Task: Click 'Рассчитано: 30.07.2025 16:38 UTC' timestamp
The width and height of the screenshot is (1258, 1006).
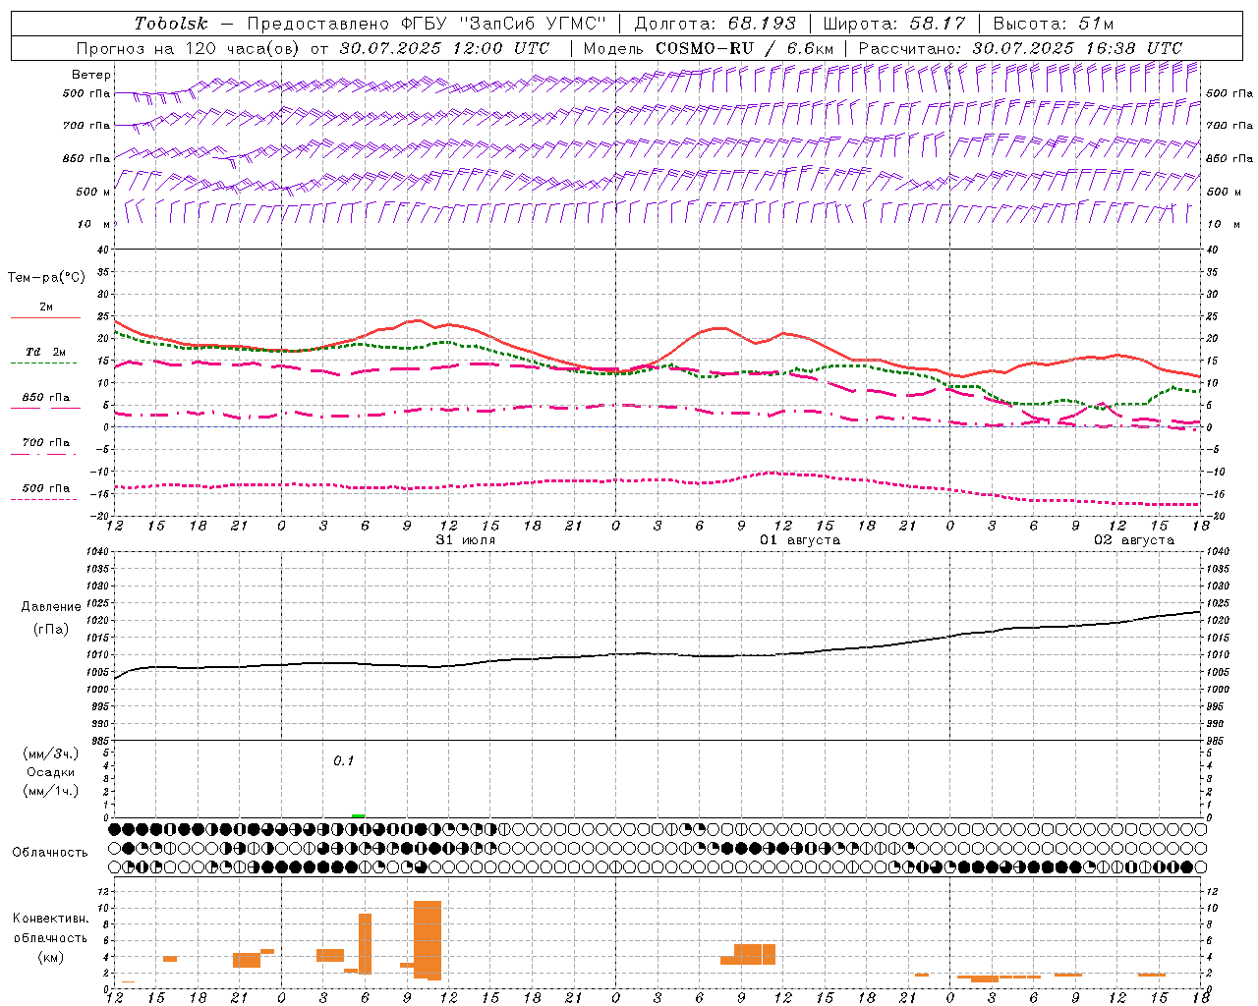Action: pyautogui.click(x=1020, y=48)
